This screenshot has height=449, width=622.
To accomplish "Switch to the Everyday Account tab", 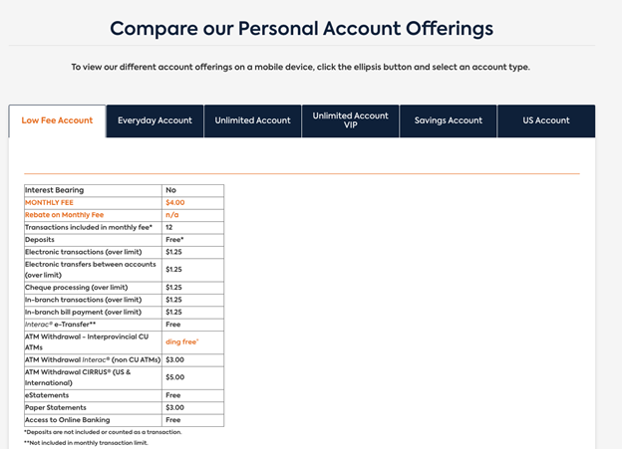I will (x=155, y=120).
